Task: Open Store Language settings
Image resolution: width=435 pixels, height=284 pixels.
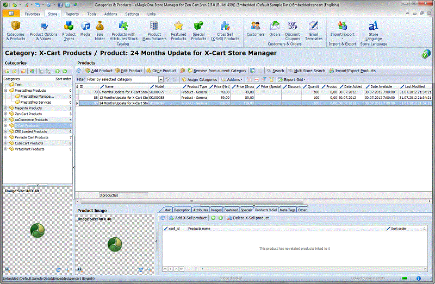Action: coord(374,31)
